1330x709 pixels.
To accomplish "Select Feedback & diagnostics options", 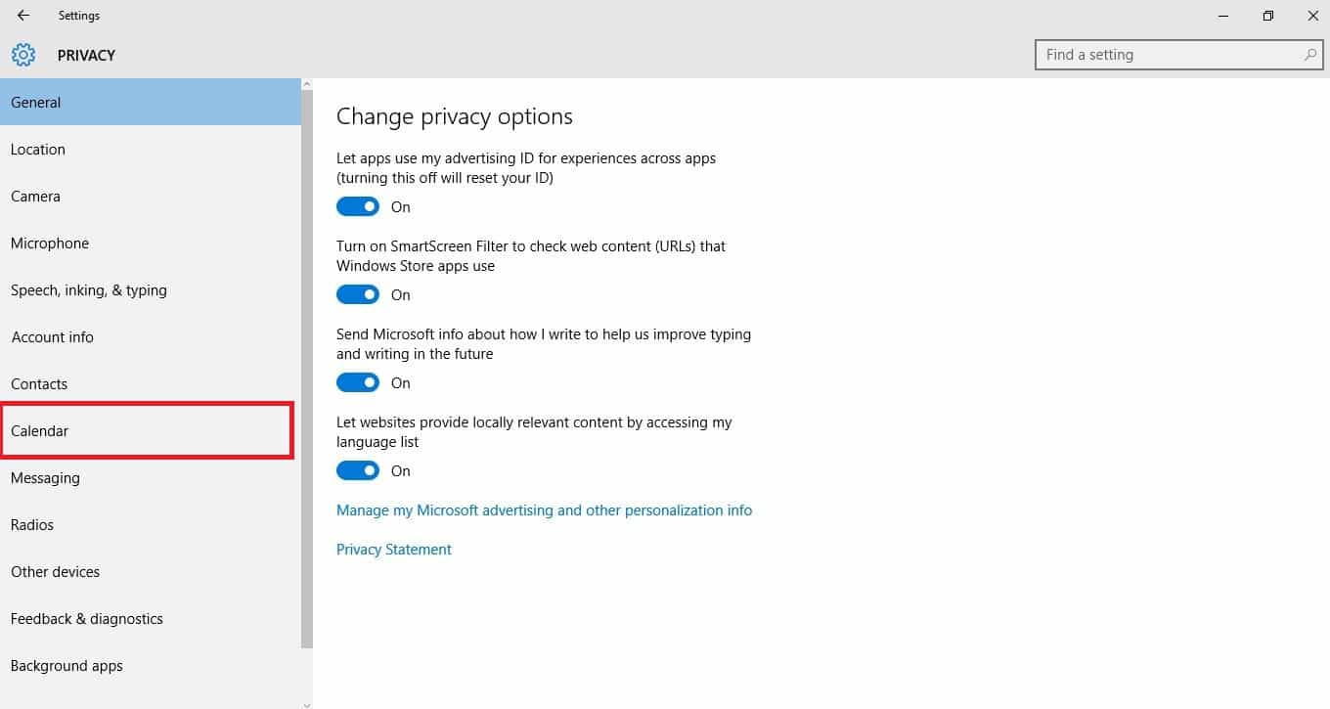I will (87, 618).
